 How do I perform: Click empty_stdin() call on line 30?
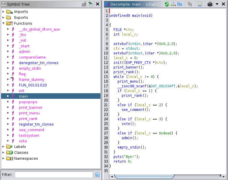point(132,147)
